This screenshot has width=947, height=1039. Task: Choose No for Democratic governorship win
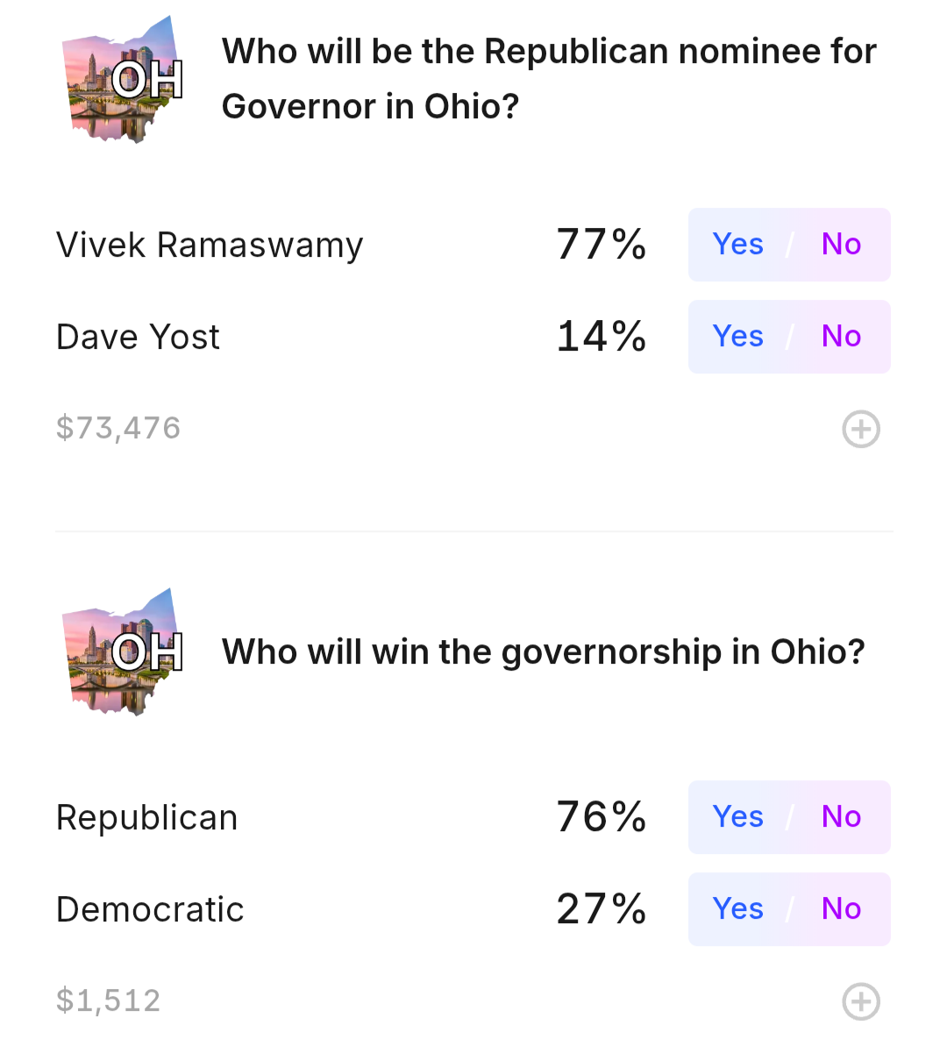pos(841,909)
